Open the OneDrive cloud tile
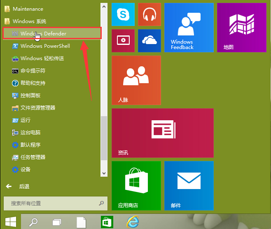This screenshot has height=229, width=271. [149, 40]
